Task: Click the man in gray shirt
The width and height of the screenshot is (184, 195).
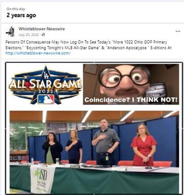Action: click(x=106, y=142)
